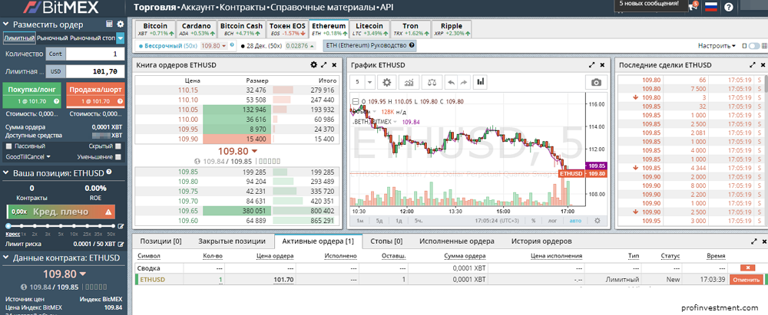Toggle авто scale on chart
The height and width of the screenshot is (315, 768).
pyautogui.click(x=575, y=221)
